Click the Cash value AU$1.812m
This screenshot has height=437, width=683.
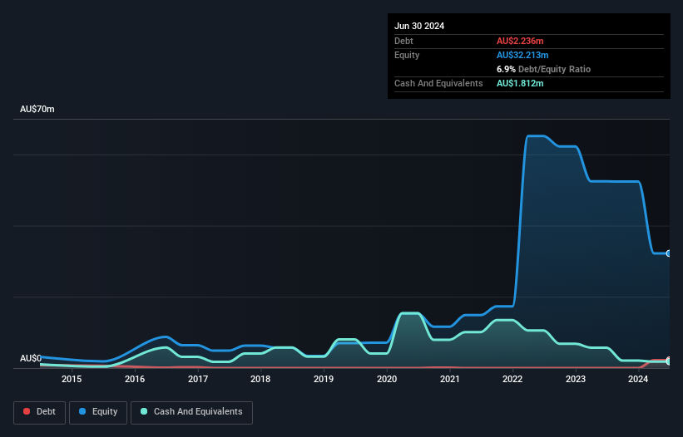[520, 83]
